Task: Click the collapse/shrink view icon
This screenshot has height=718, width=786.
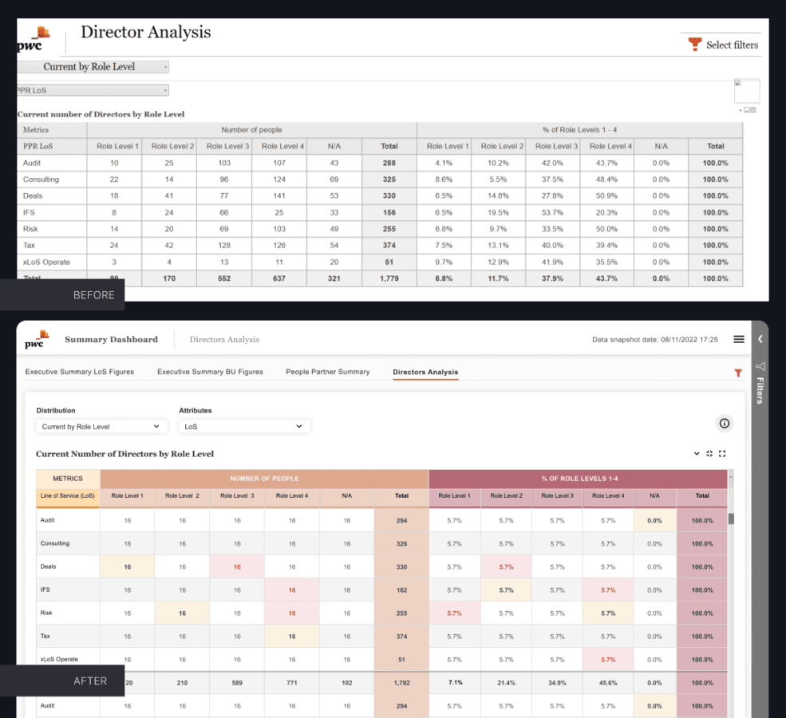Action: (709, 454)
